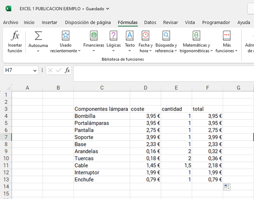The width and height of the screenshot is (254, 199).
Task: Click inside the formula bar field
Action: tap(164, 74)
